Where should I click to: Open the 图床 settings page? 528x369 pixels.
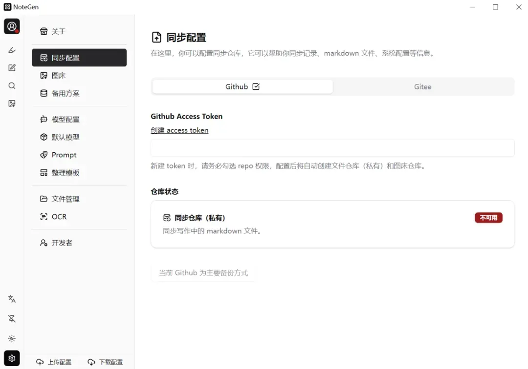pyautogui.click(x=79, y=75)
